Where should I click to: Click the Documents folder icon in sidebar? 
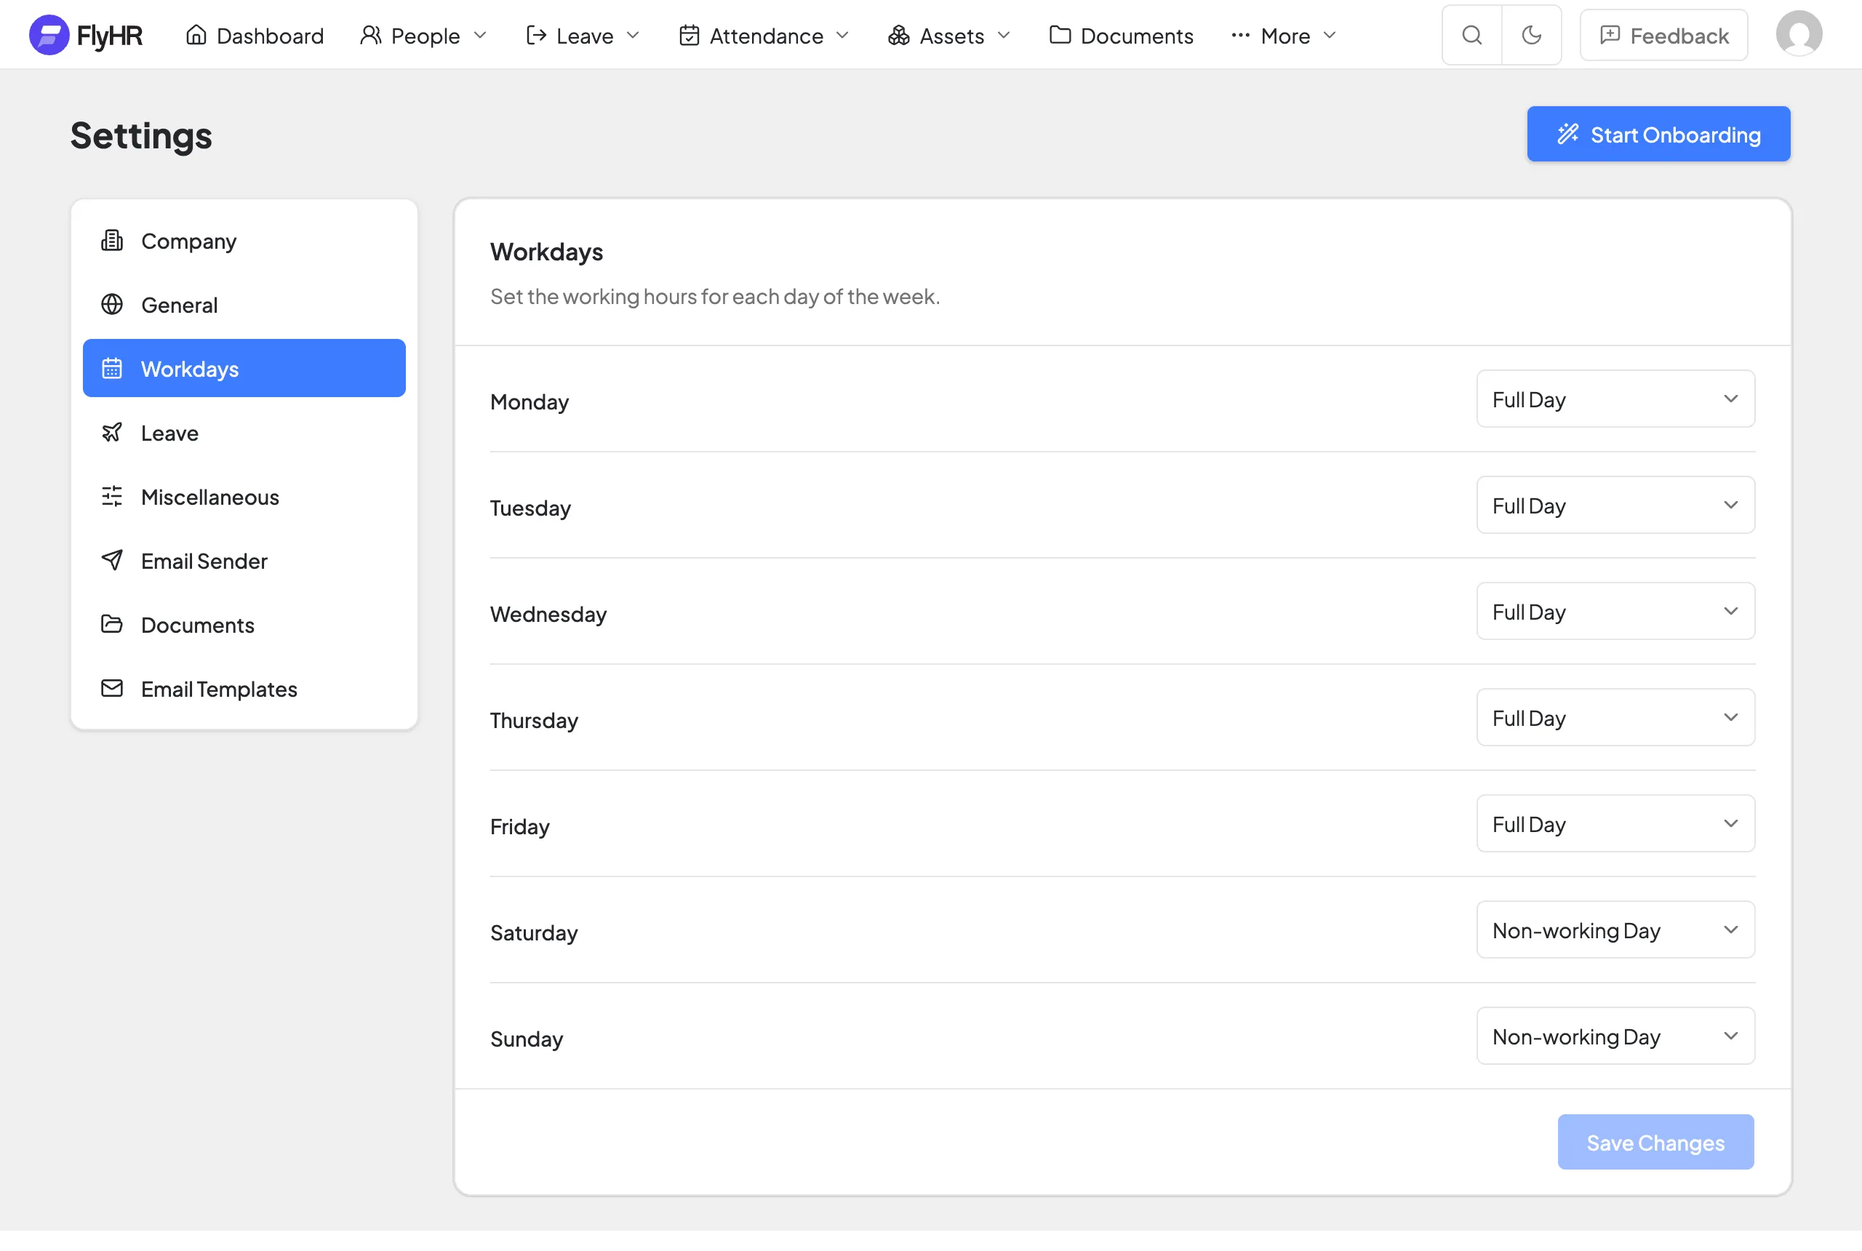[x=112, y=624]
